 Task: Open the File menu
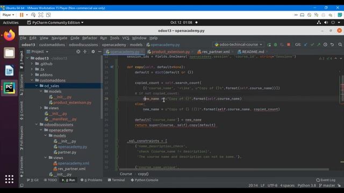[x=23, y=38]
